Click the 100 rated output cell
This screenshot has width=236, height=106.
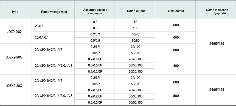136,28
